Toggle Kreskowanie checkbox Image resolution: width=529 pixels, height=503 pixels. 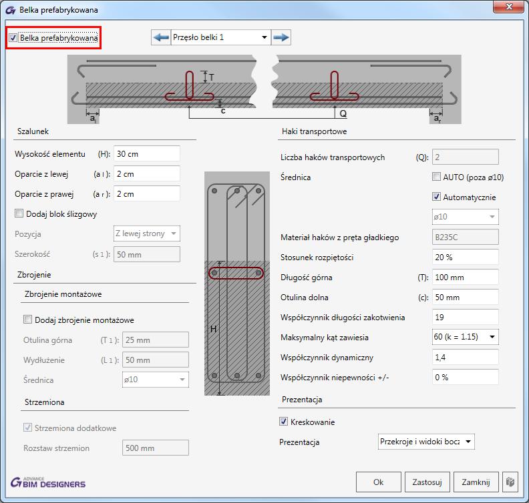283,422
